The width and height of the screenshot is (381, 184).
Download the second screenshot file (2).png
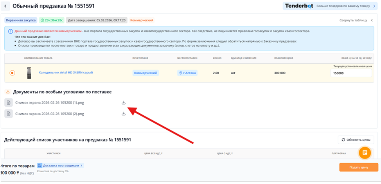(x=124, y=114)
